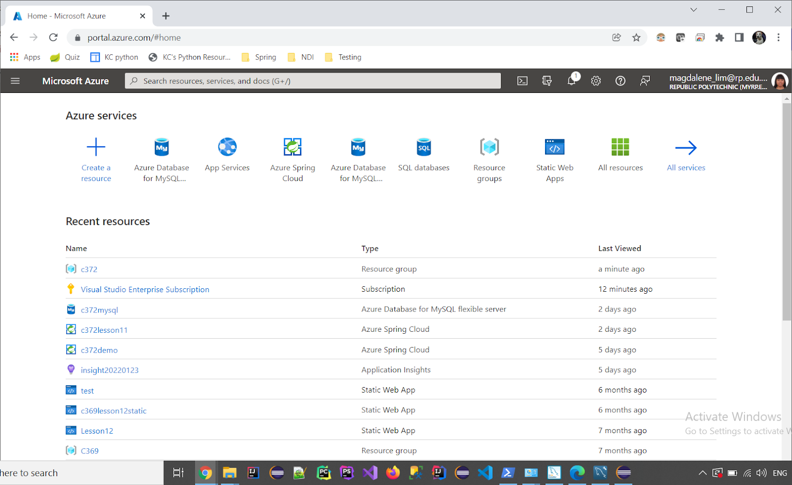Open the Help question mark icon
792x485 pixels.
(620, 81)
